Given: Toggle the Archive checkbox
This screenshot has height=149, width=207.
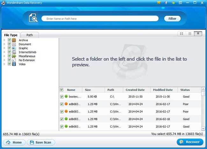Looking at the screenshot, I should pos(9,40).
